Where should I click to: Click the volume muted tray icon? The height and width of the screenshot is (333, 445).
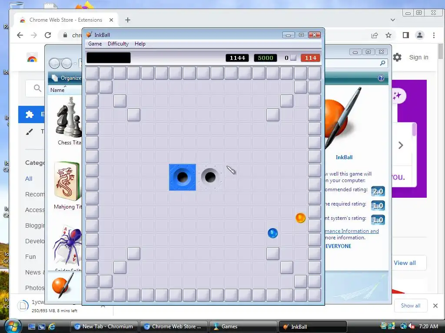pos(412,326)
